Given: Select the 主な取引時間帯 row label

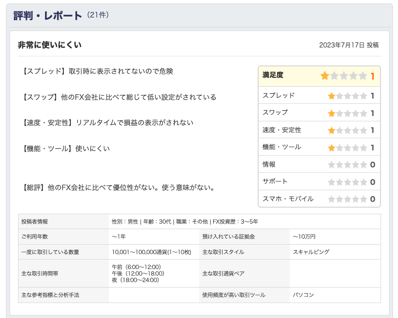Looking at the screenshot, I should click(x=63, y=273).
